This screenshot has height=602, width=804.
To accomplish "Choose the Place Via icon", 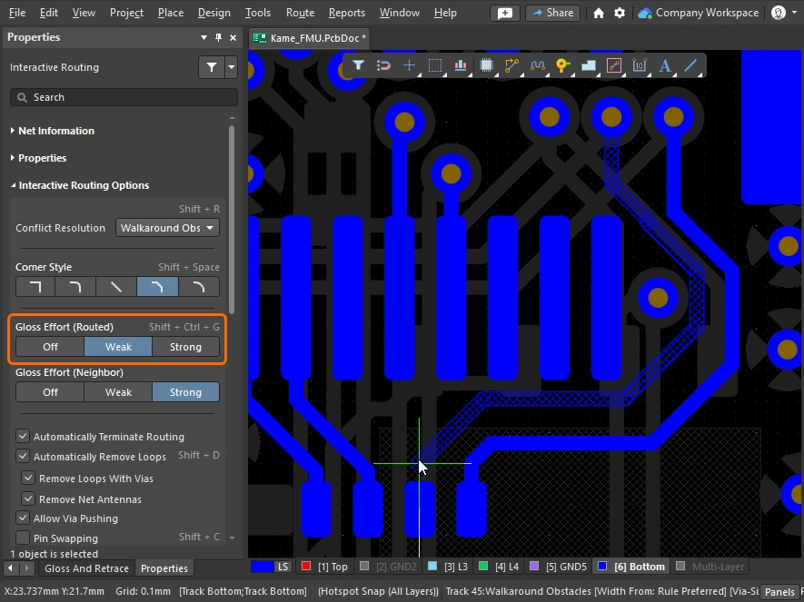I will click(x=562, y=65).
